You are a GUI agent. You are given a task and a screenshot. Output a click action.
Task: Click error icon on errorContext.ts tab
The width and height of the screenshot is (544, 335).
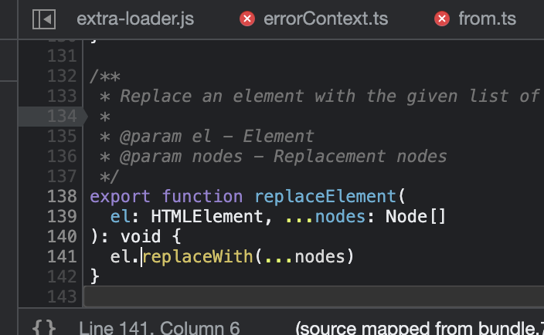point(247,19)
